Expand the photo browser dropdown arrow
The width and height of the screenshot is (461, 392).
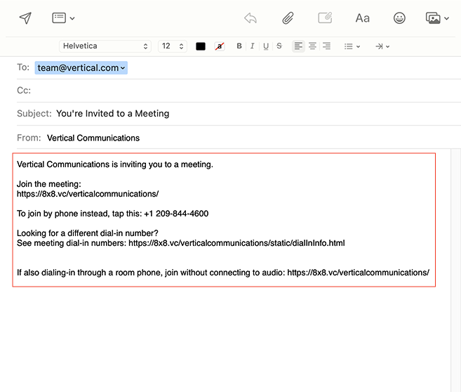[x=446, y=18]
